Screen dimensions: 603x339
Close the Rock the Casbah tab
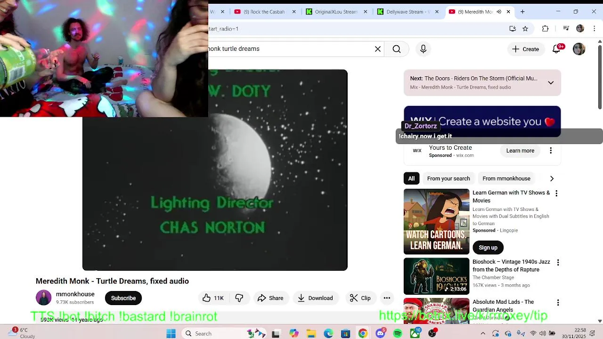tap(294, 12)
